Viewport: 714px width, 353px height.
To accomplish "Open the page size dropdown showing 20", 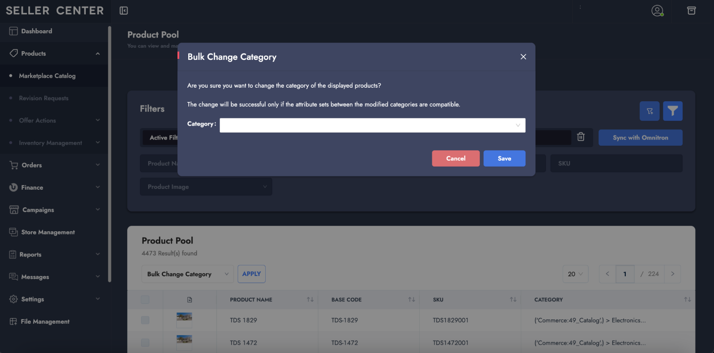I will [575, 274].
